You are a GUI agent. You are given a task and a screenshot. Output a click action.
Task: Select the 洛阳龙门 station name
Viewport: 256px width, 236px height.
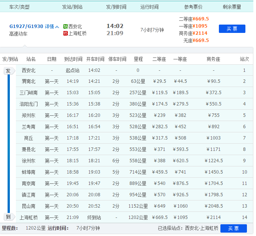[28, 104]
